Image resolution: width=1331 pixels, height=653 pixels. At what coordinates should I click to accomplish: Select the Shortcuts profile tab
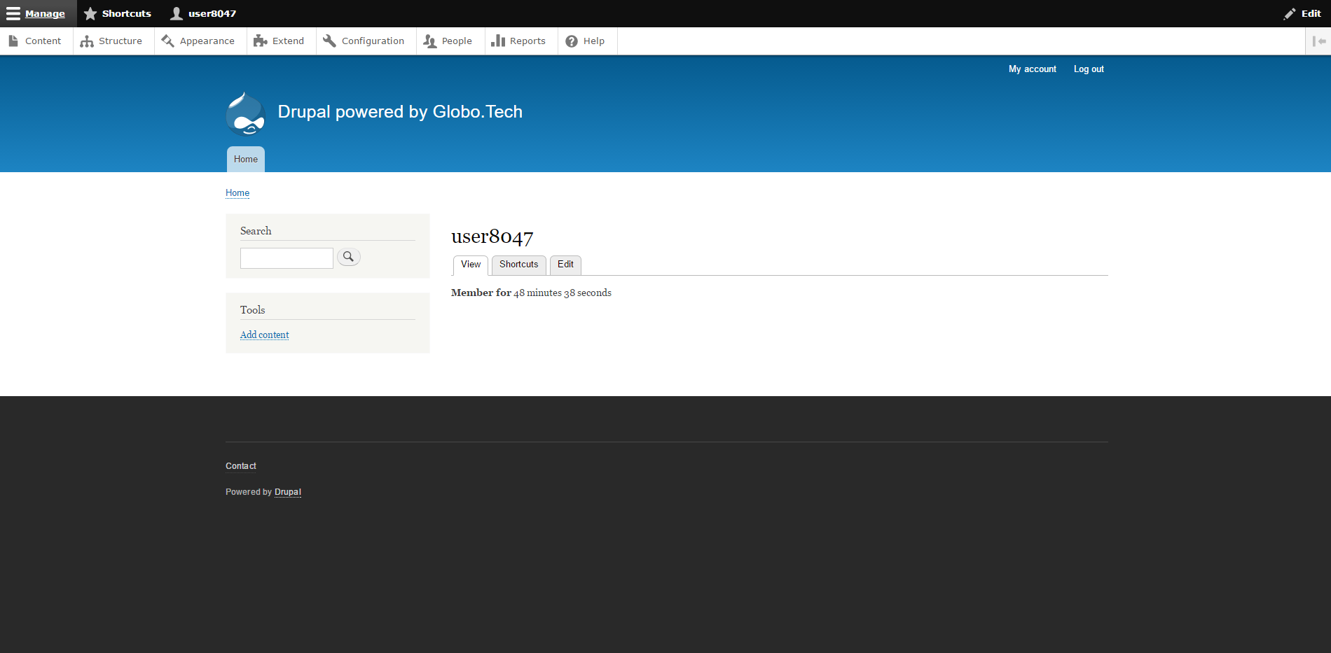coord(519,265)
